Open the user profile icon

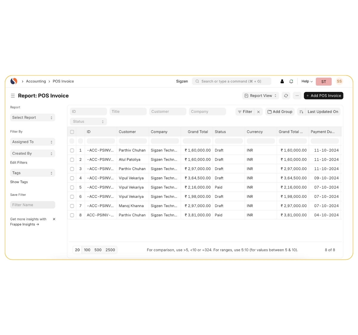[x=282, y=81]
